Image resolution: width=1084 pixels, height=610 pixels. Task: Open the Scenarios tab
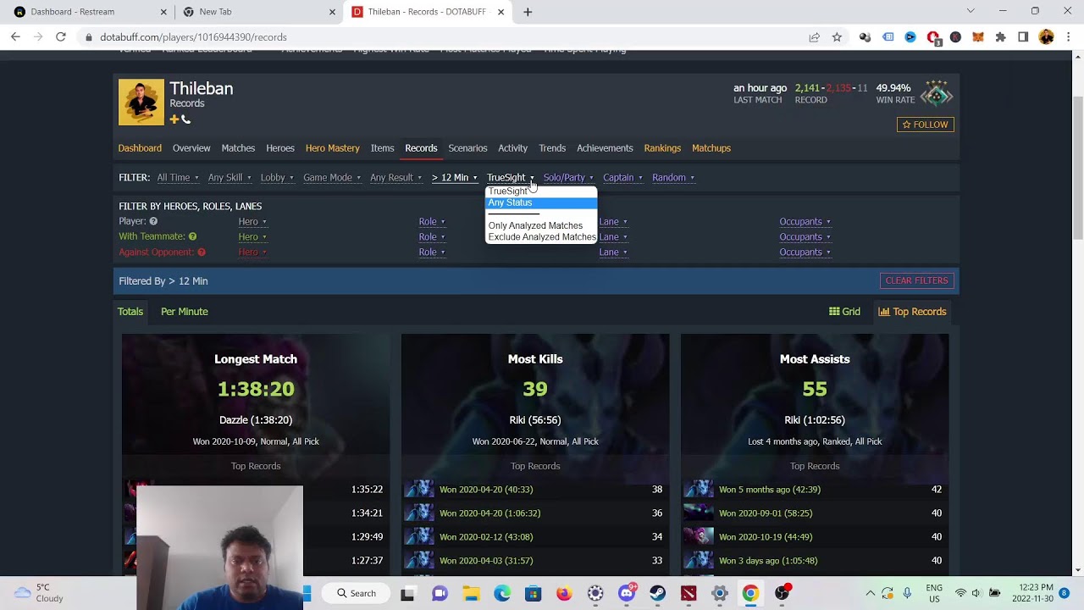(x=467, y=148)
